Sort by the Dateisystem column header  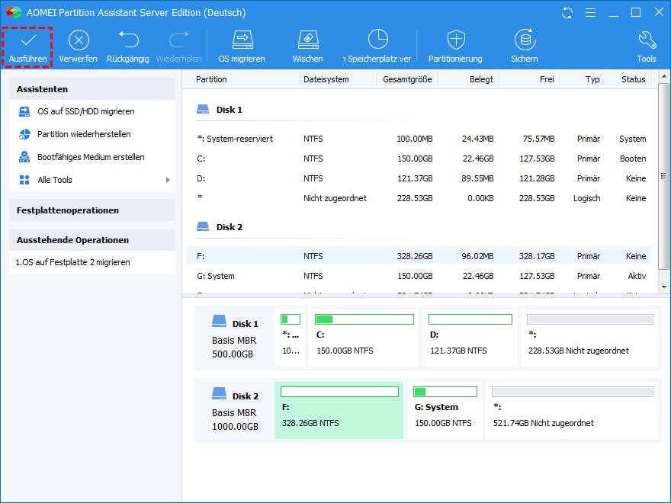pos(326,79)
